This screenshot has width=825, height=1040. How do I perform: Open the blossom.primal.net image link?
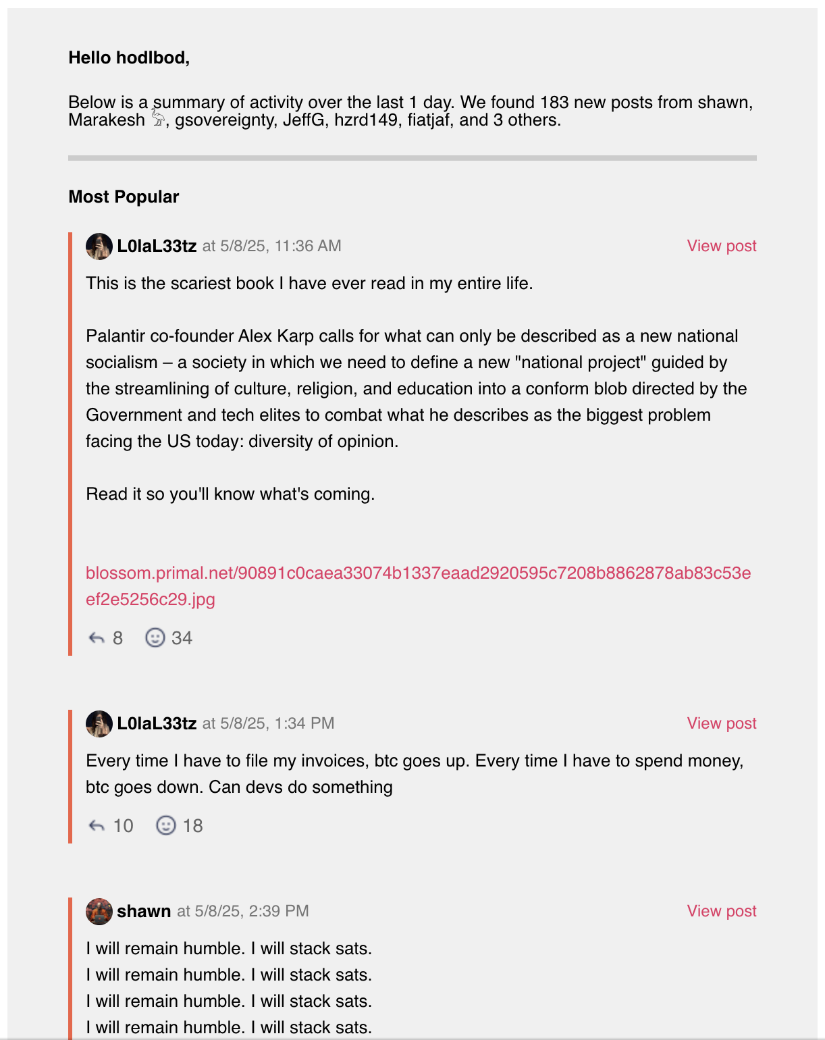(x=418, y=586)
